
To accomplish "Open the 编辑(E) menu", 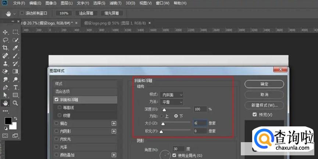I will (x=35, y=3).
